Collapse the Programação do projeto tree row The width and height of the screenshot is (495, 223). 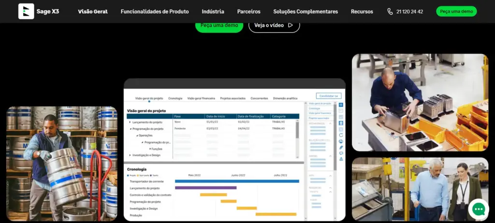tap(131, 129)
